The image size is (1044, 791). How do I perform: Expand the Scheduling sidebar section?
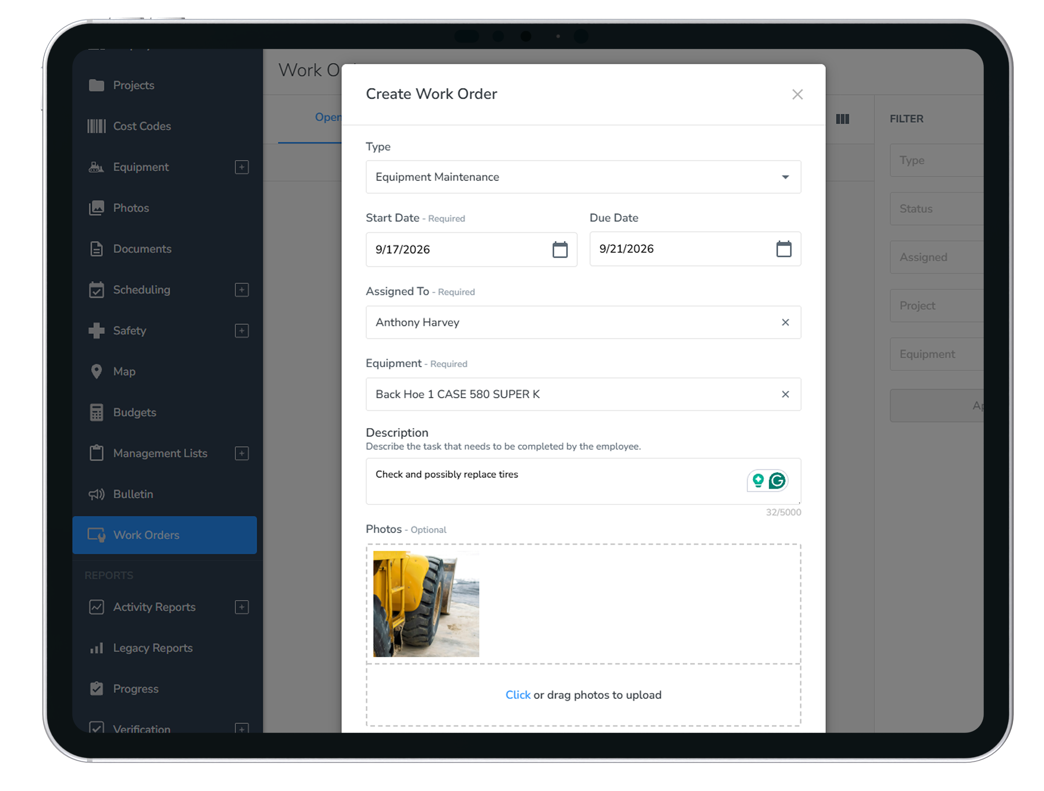click(242, 290)
